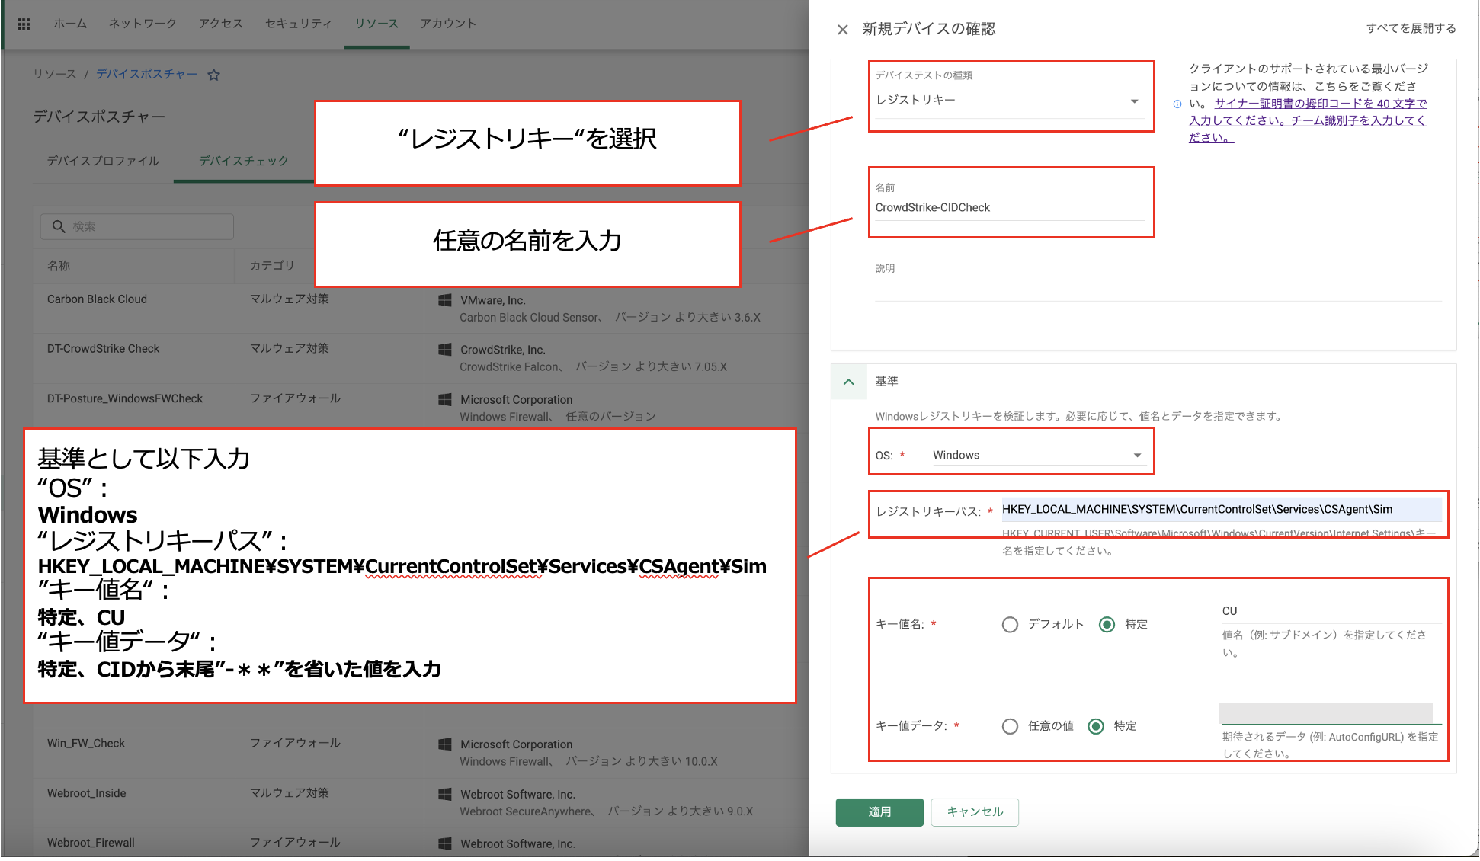The width and height of the screenshot is (1480, 861).
Task: Click the 適用 button
Action: [879, 812]
